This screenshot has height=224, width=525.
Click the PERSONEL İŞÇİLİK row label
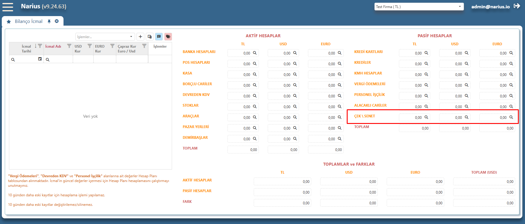click(369, 95)
